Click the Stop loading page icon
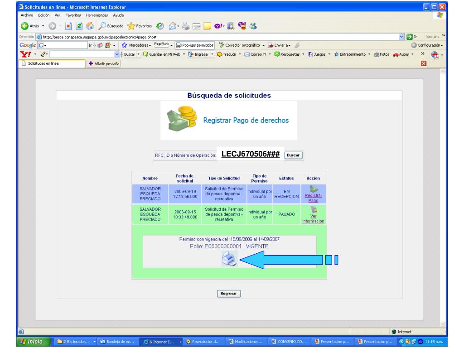 68,26
